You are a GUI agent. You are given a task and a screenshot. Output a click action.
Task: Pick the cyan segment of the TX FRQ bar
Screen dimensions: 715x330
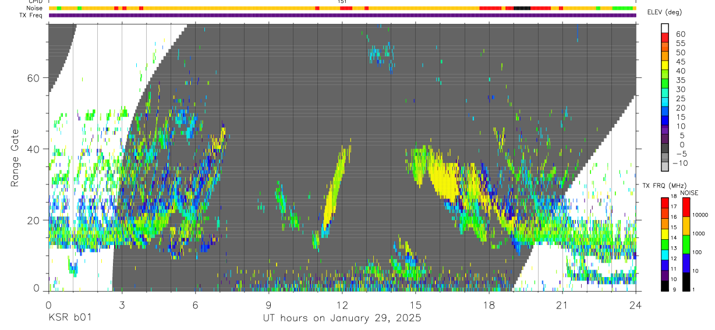664,254
